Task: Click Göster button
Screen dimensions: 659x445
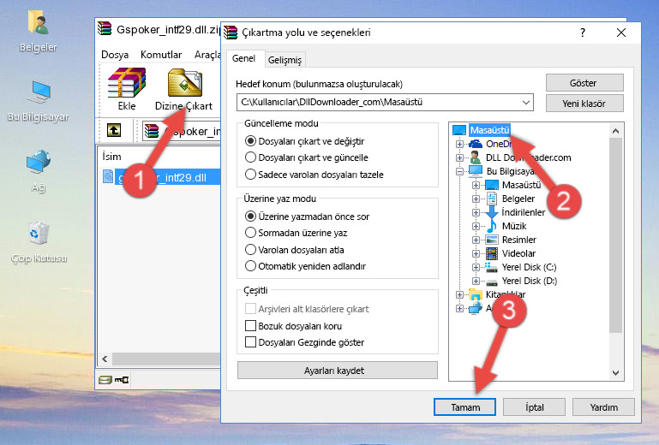Action: pos(584,83)
